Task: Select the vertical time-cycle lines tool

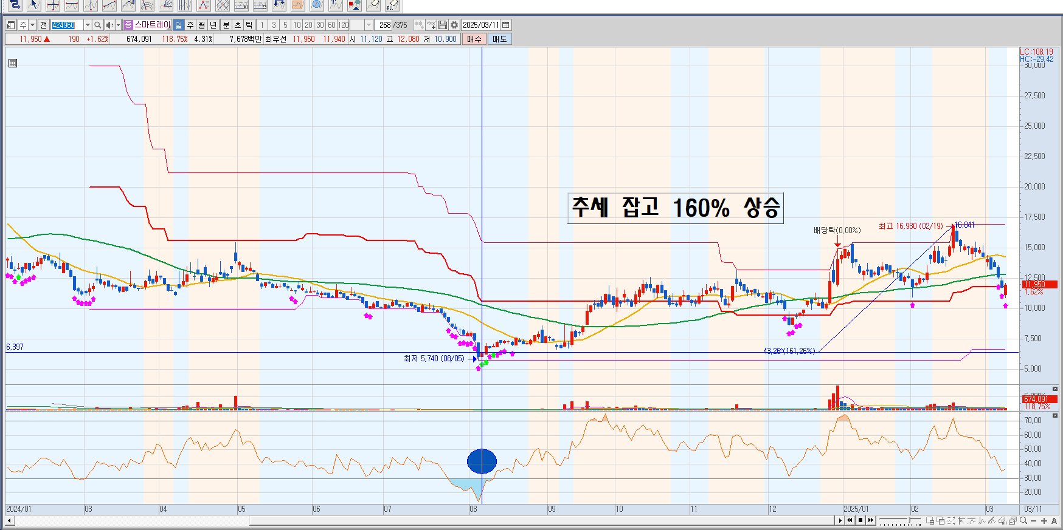Action: 185,5
